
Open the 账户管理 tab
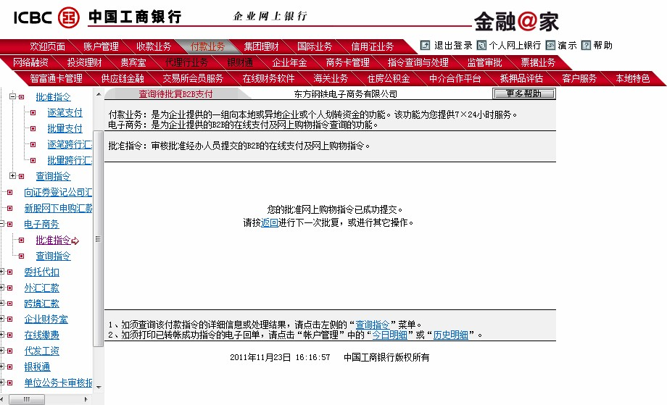pos(101,46)
